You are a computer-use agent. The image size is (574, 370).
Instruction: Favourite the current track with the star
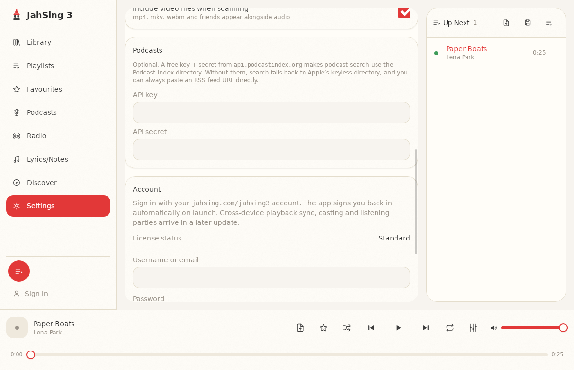click(x=323, y=328)
